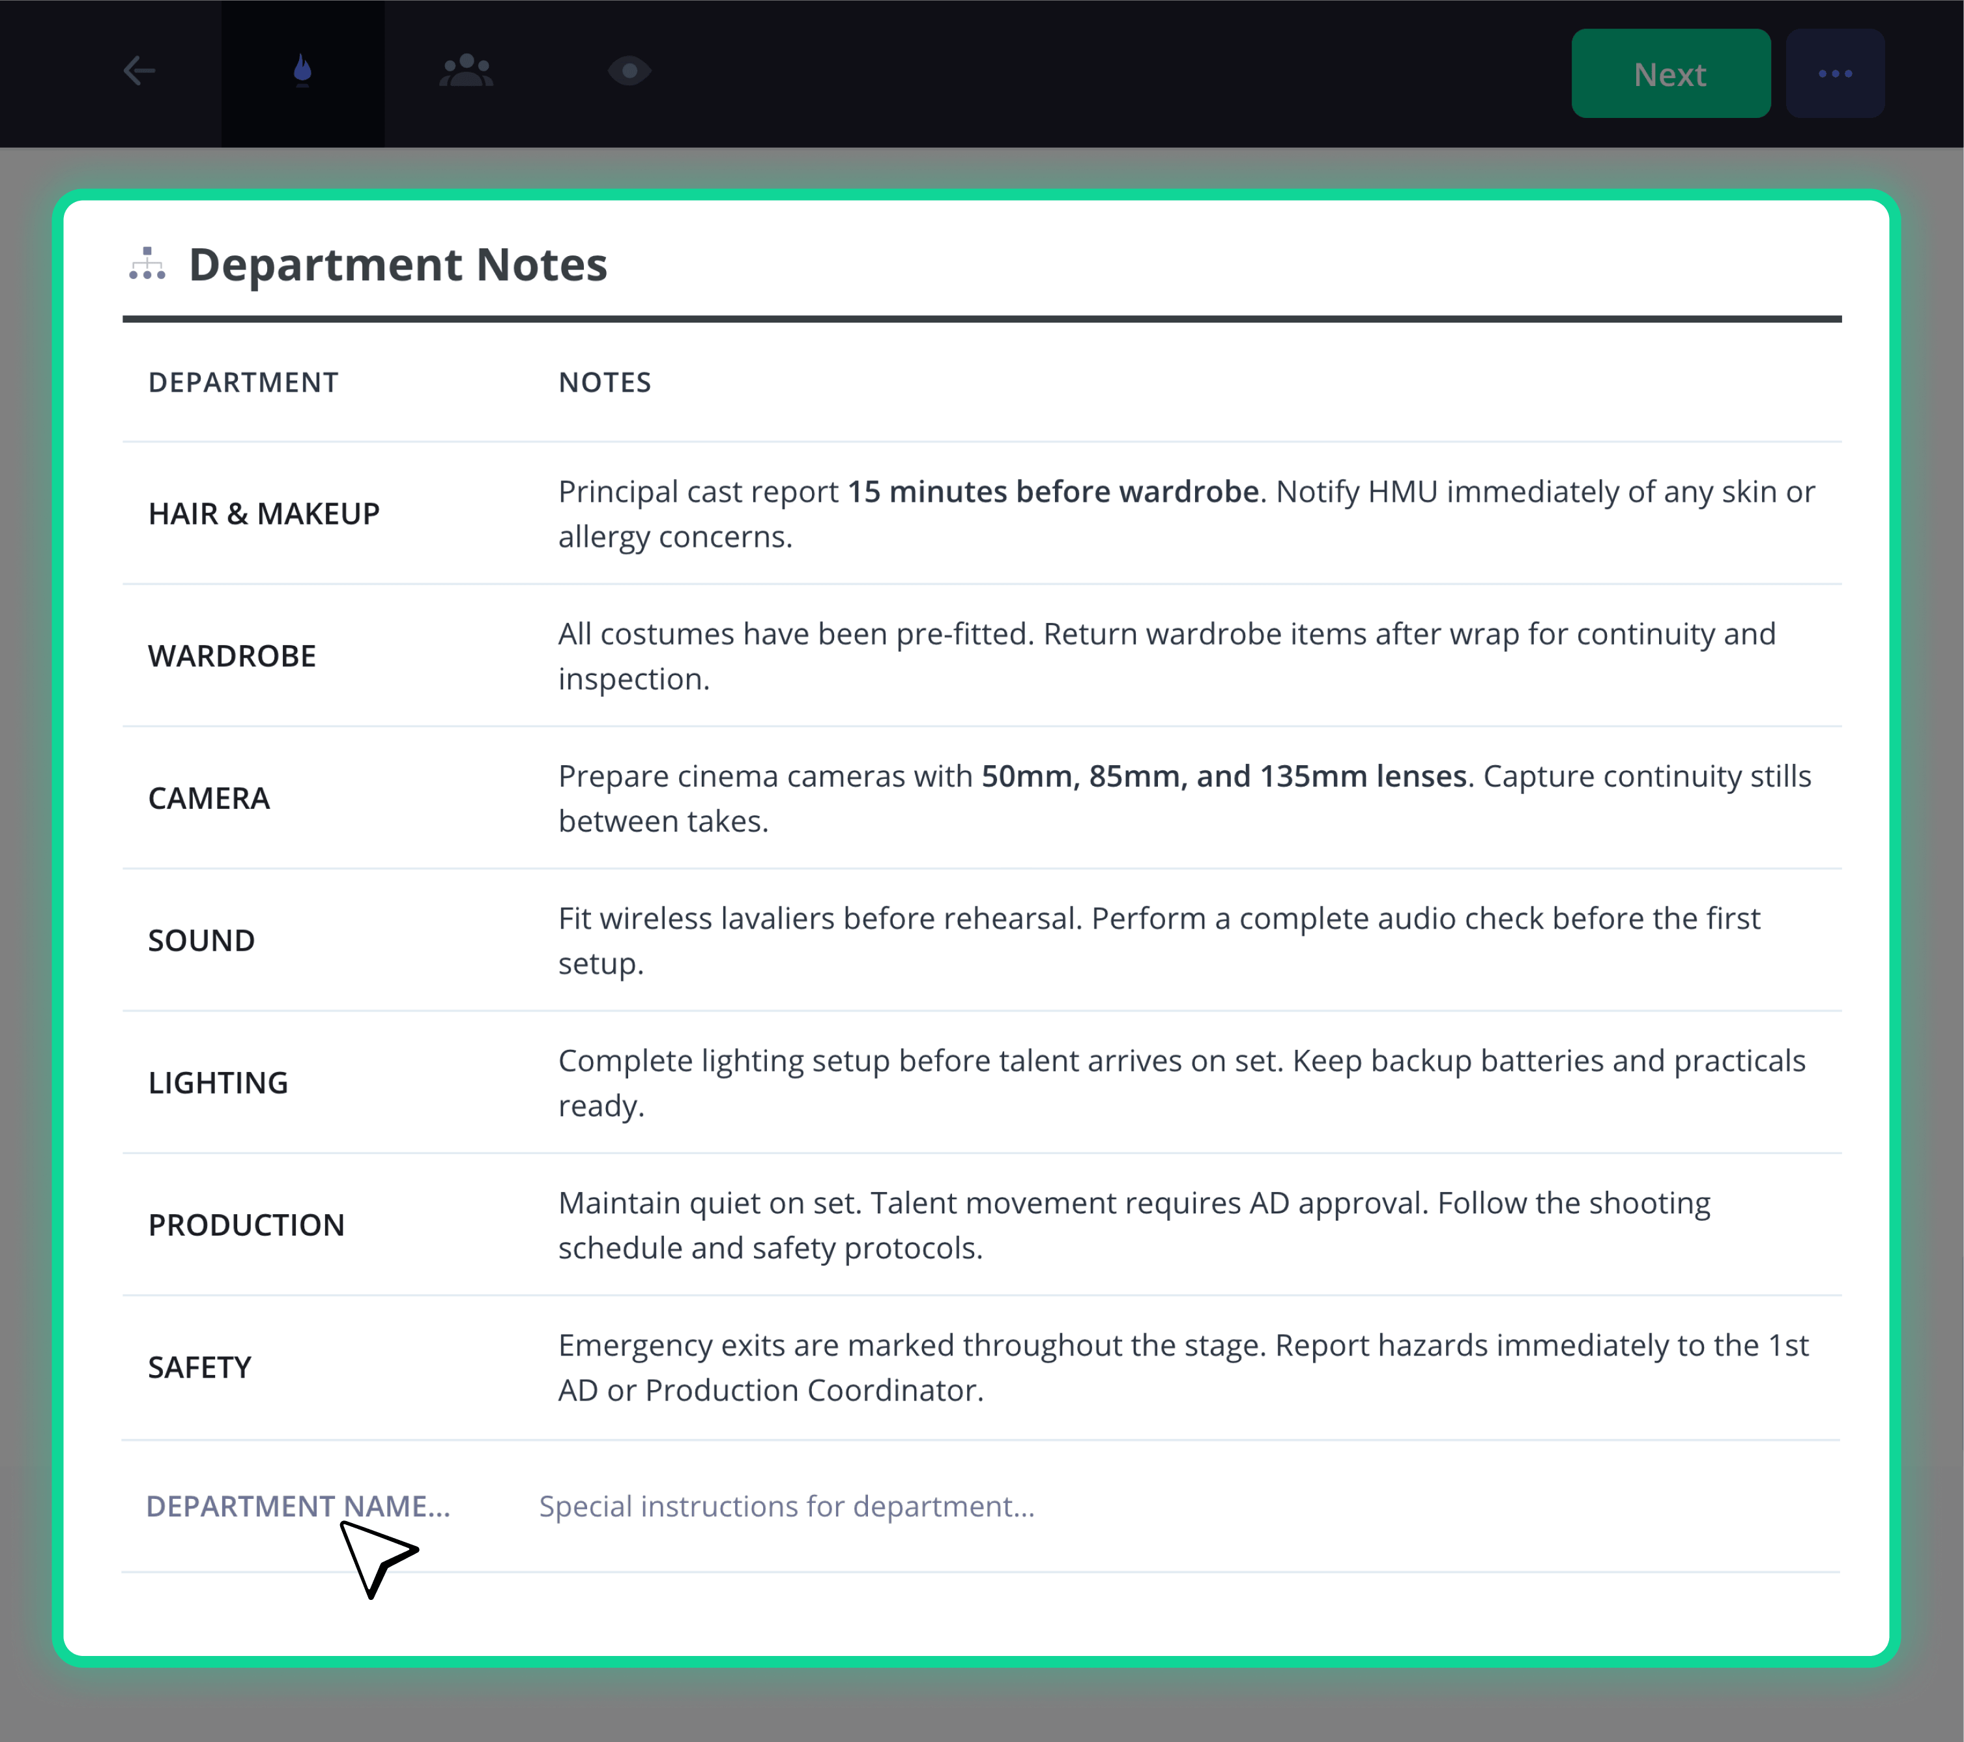Select the LIGHTING department cell
This screenshot has width=1964, height=1742.
click(x=218, y=1082)
